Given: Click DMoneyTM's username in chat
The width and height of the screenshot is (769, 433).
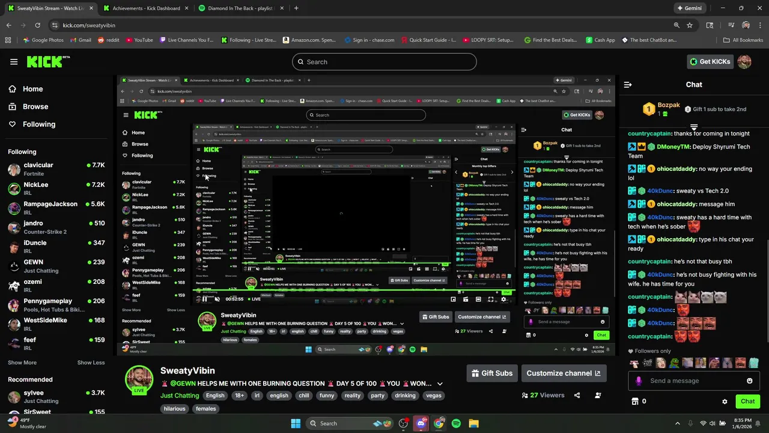Looking at the screenshot, I should (673, 147).
